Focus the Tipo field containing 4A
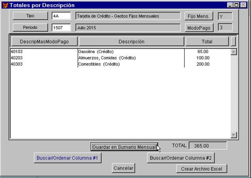251x178 pixels. point(61,16)
